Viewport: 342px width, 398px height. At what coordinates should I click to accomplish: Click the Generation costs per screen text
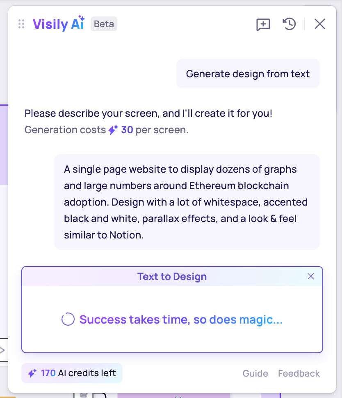coord(106,130)
